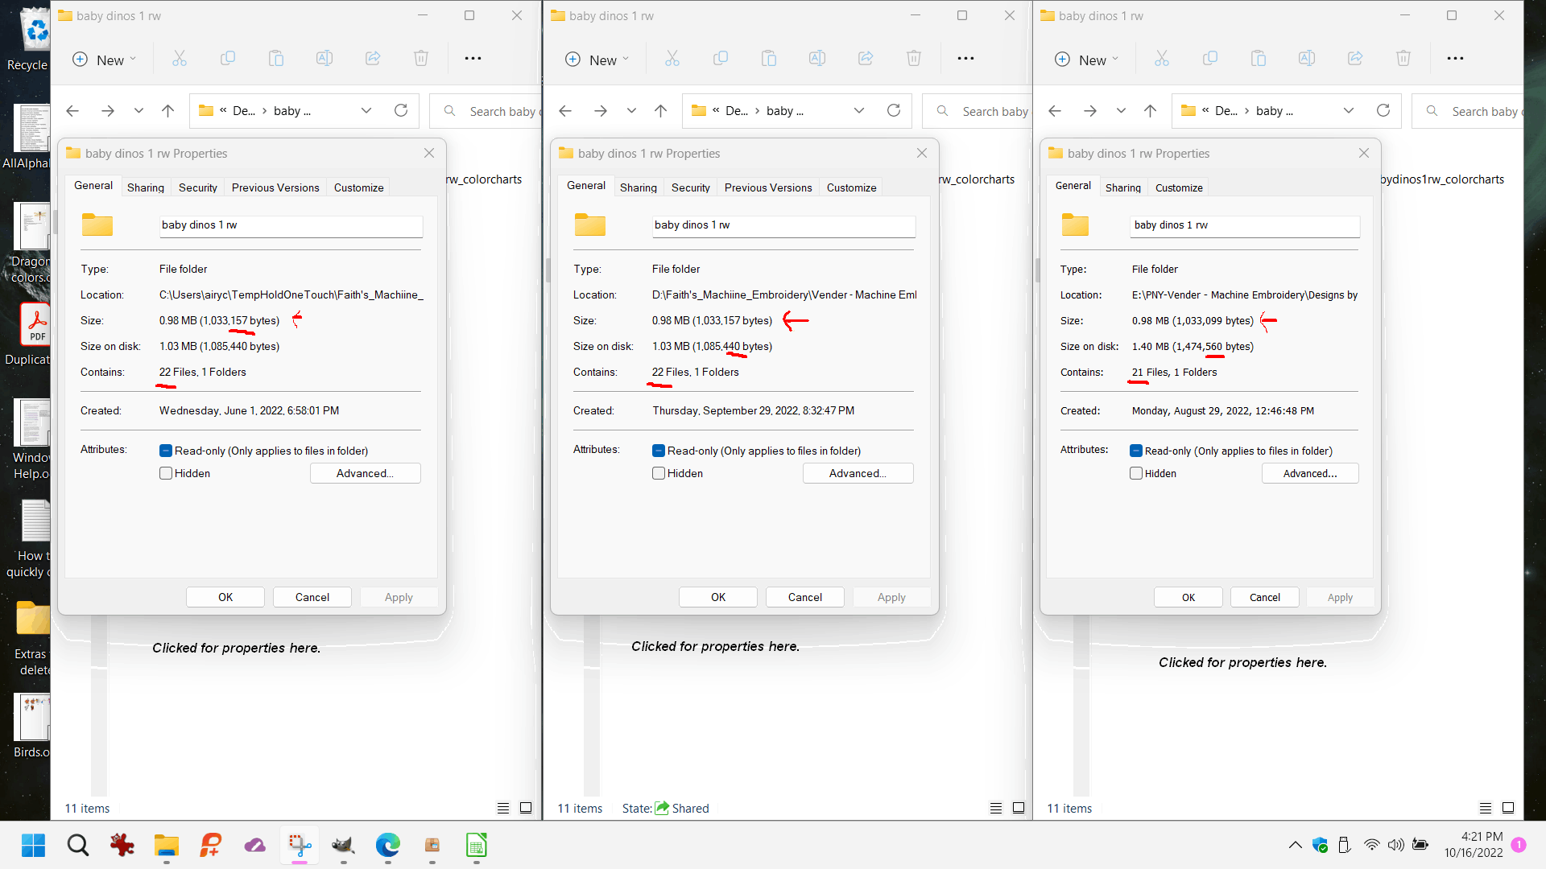Open Security tab in middle Properties dialog

pos(691,187)
